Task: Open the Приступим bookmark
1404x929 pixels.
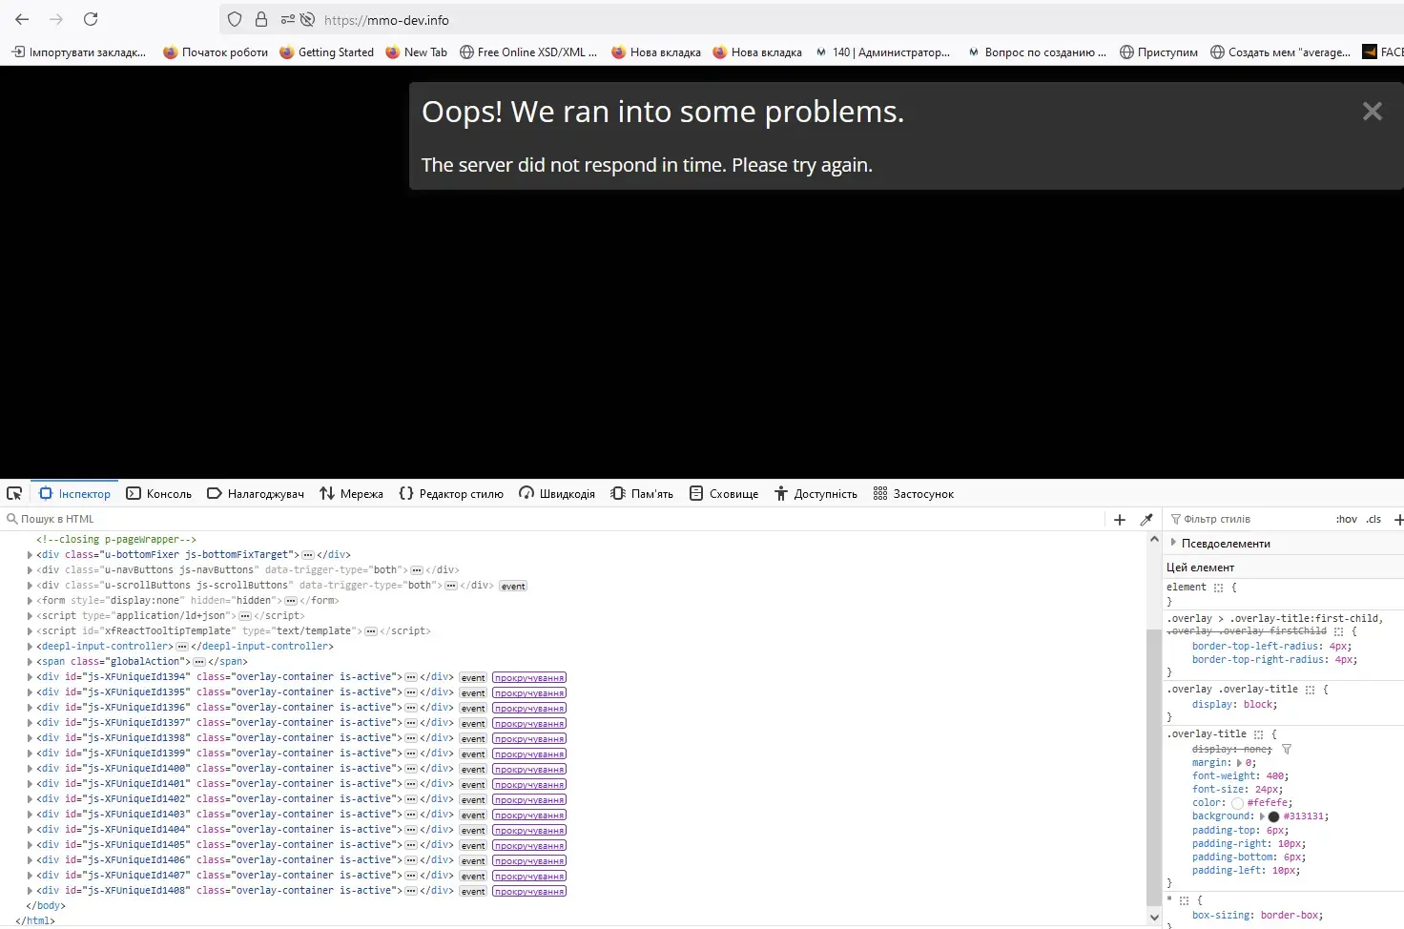Action: tap(1159, 52)
